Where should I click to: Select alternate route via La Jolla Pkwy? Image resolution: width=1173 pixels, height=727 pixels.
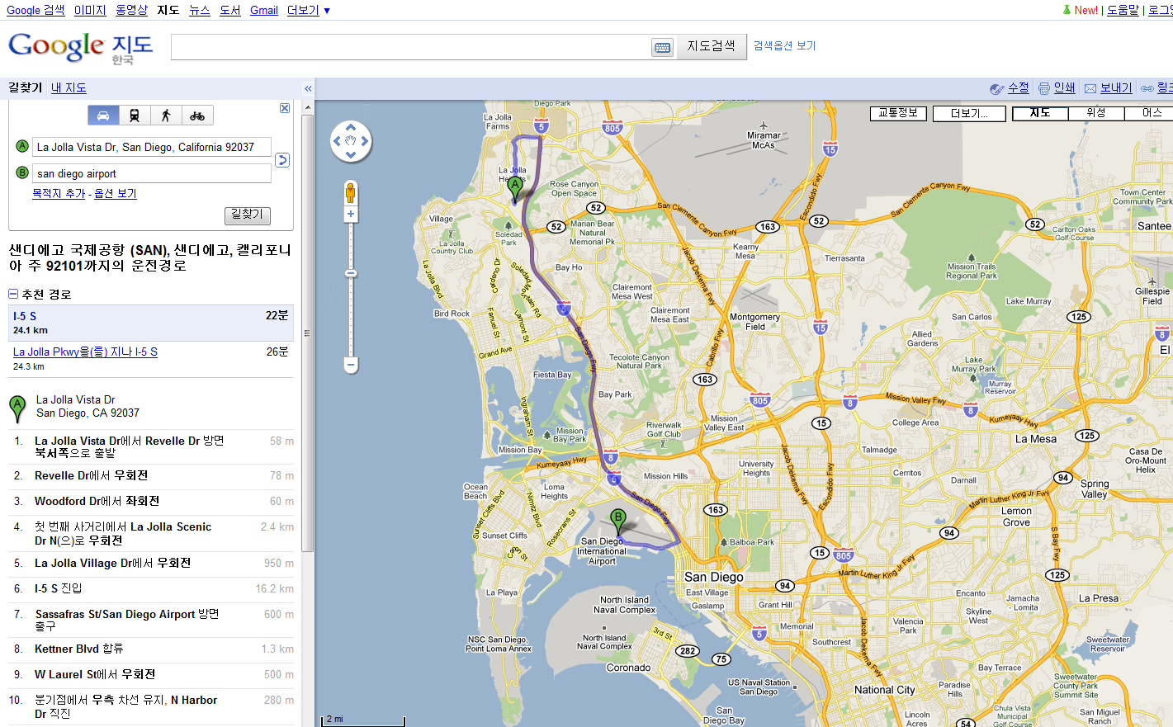[x=85, y=352]
